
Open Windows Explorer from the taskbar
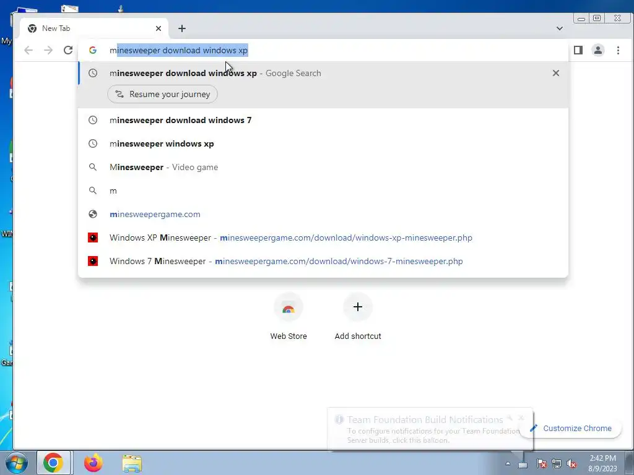[132, 463]
